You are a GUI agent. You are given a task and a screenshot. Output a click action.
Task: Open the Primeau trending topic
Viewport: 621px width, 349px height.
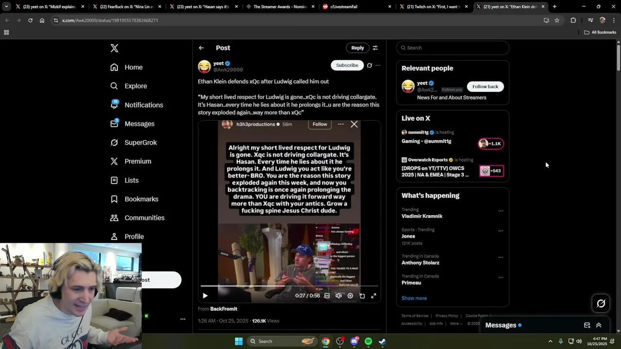411,283
